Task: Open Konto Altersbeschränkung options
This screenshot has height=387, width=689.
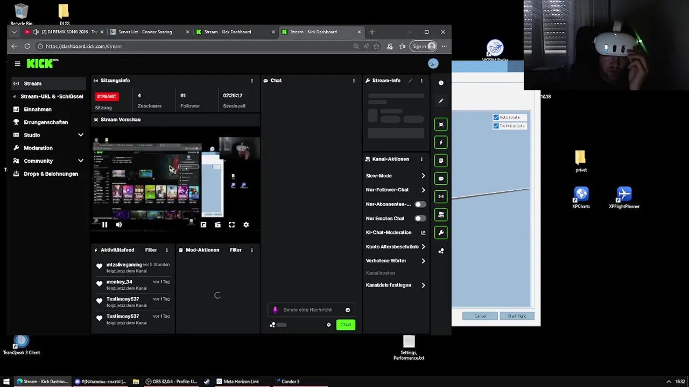Action: [396, 247]
